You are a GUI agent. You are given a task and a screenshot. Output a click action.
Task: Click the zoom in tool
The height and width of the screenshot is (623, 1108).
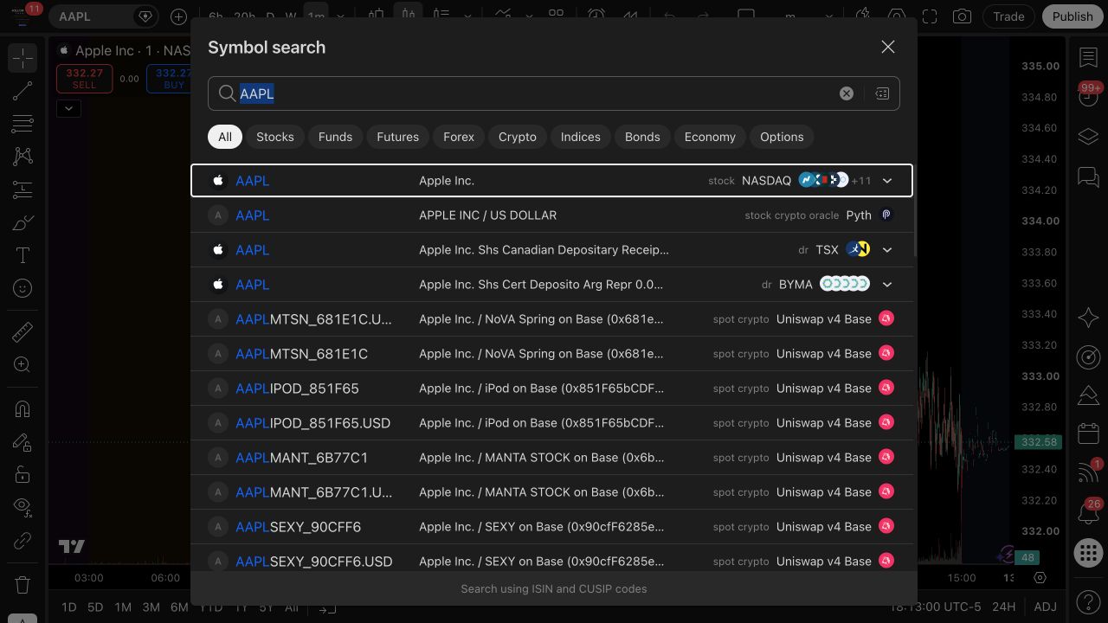(23, 364)
